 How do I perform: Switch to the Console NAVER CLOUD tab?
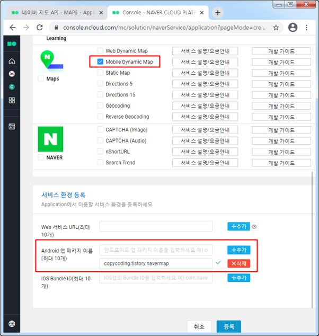pos(158,13)
